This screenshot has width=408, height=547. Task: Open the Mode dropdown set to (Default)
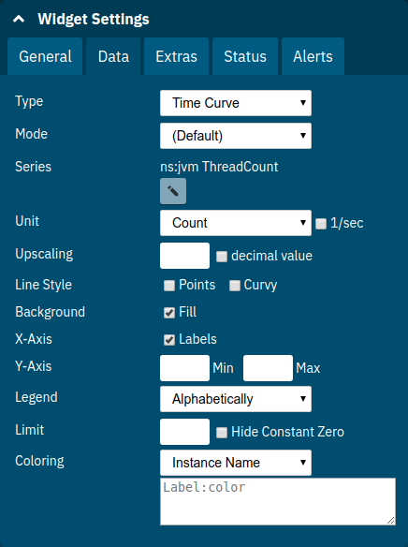(236, 136)
